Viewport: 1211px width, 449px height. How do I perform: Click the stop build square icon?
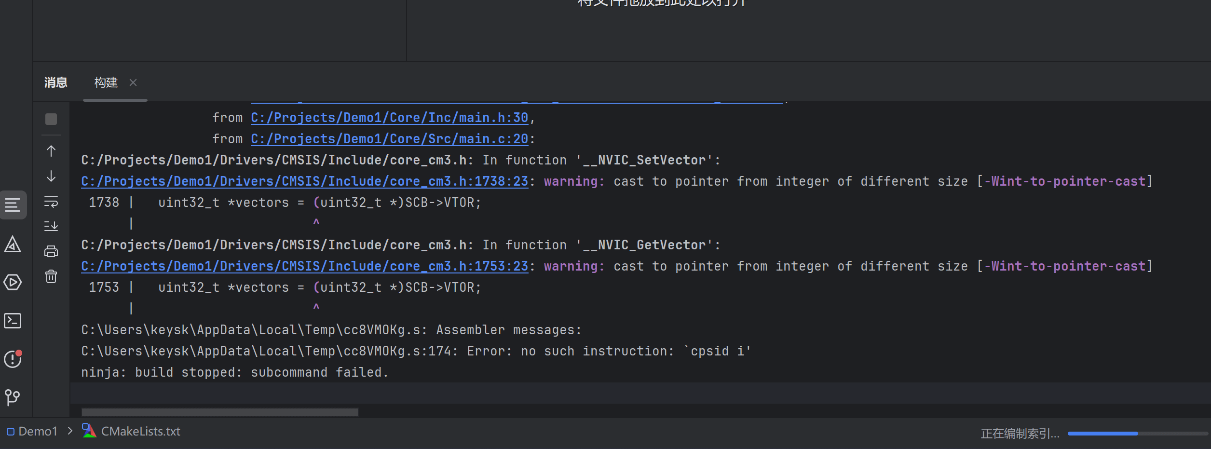pyautogui.click(x=51, y=119)
